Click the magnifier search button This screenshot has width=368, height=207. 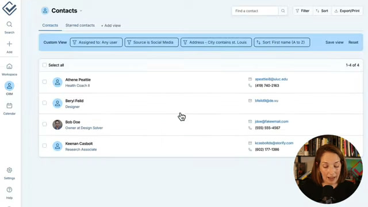[283, 11]
